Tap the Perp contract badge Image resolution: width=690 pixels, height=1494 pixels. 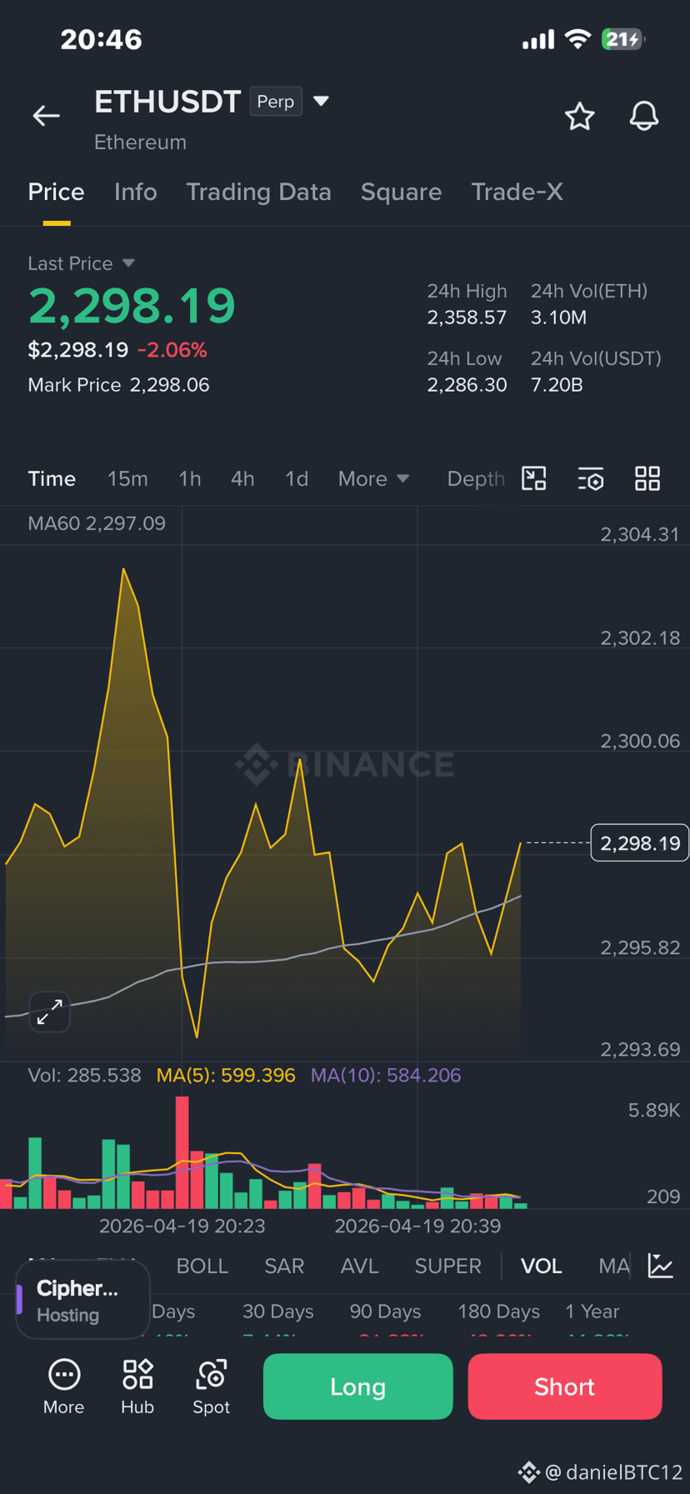(276, 102)
